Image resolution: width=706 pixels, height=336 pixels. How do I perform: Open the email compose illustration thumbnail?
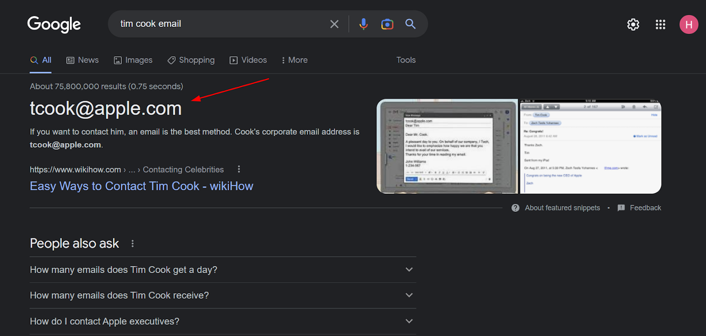pyautogui.click(x=447, y=146)
